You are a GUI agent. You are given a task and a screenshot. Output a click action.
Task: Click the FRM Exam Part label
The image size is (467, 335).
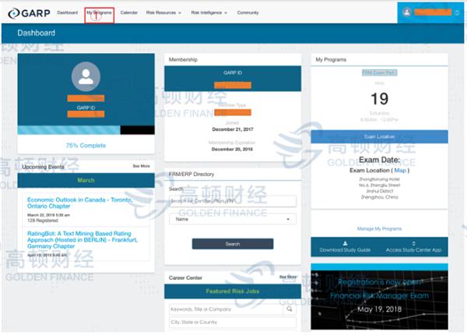click(x=380, y=72)
